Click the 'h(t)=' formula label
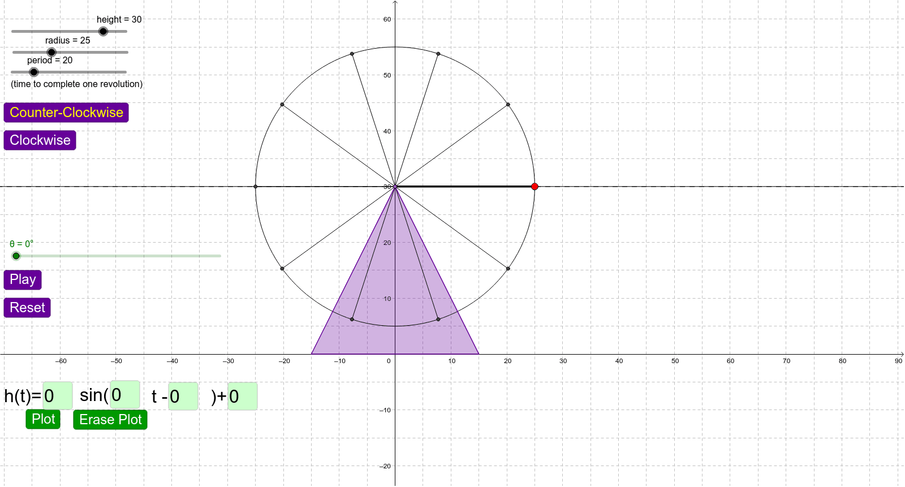Viewport: 905px width, 487px height. click(x=23, y=396)
